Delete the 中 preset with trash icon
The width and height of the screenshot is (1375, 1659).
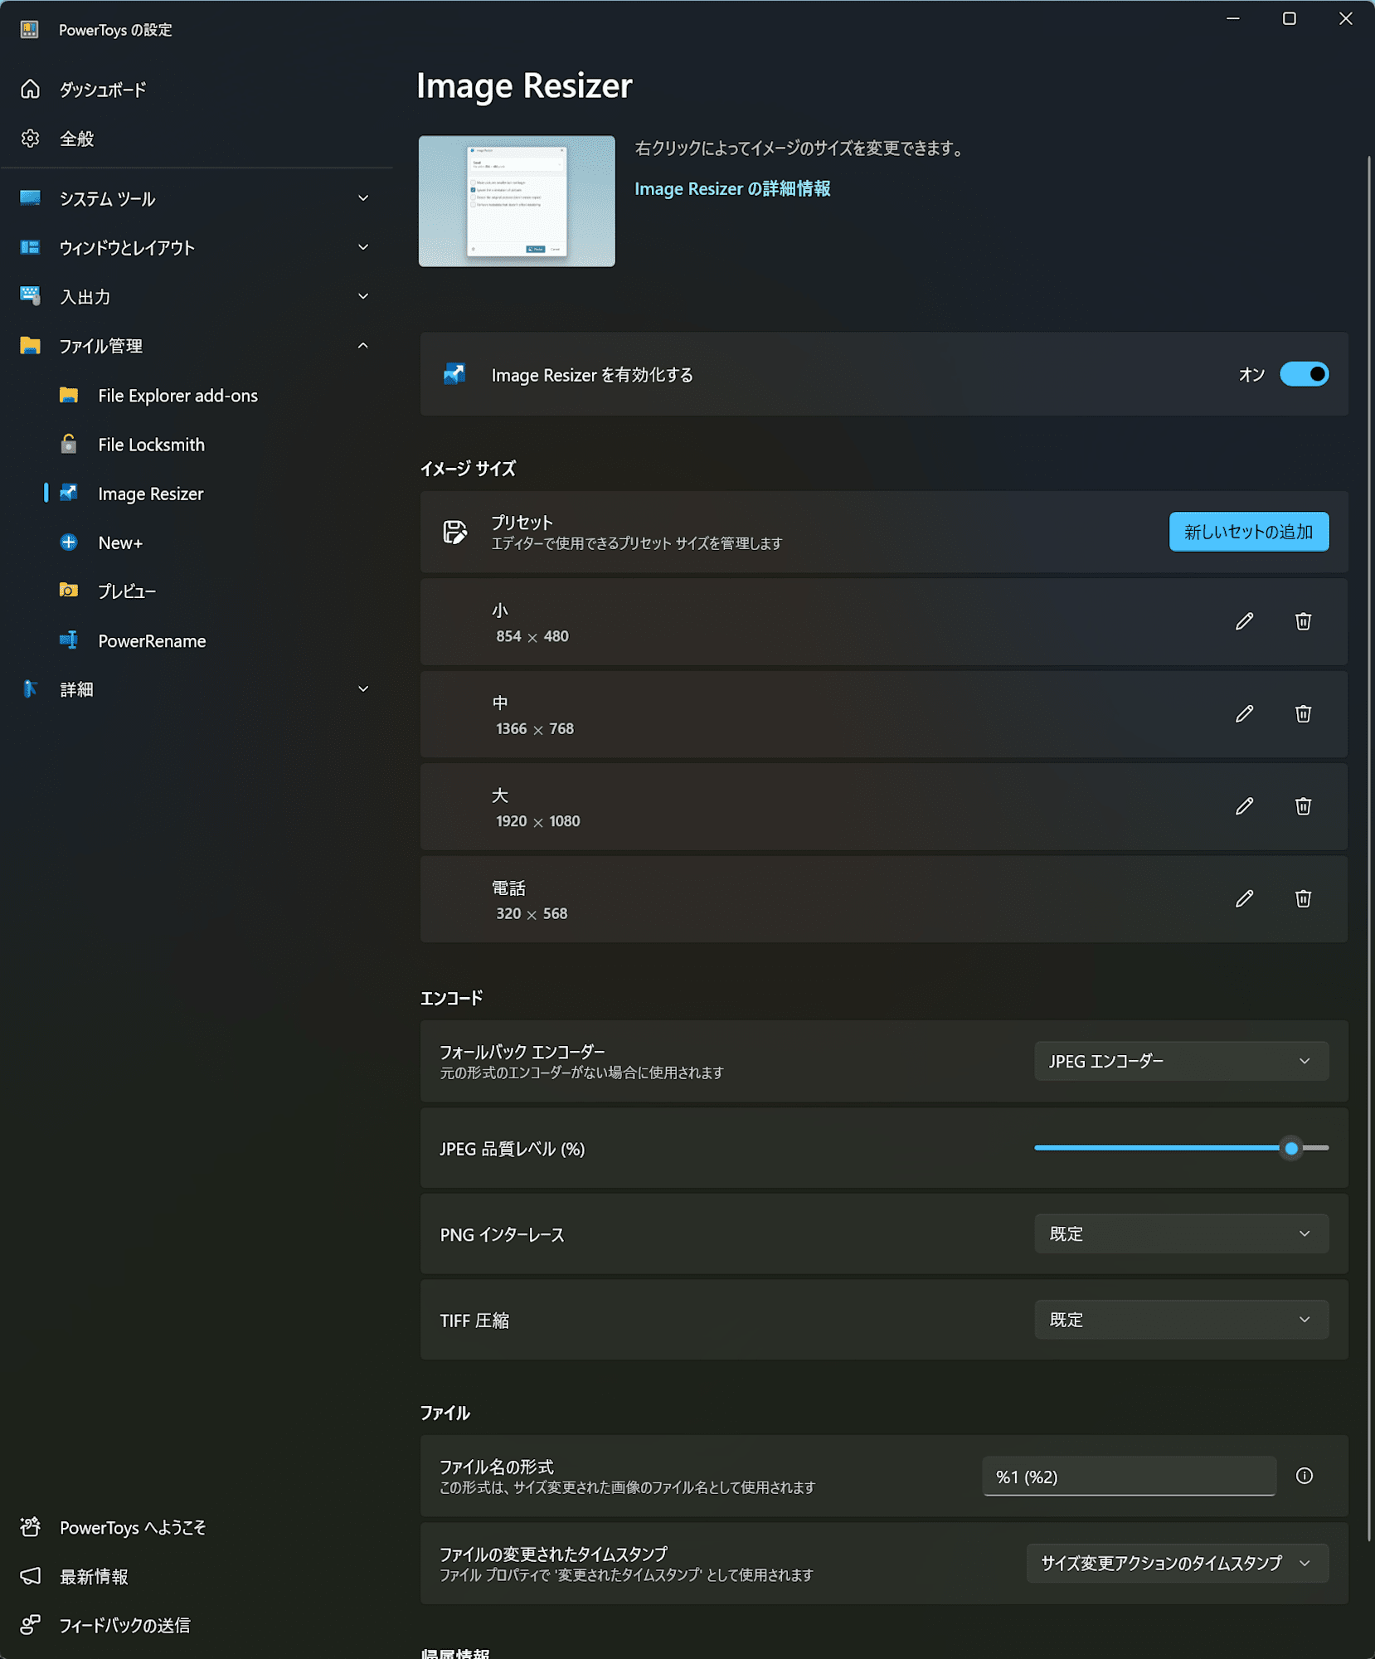[x=1303, y=713]
